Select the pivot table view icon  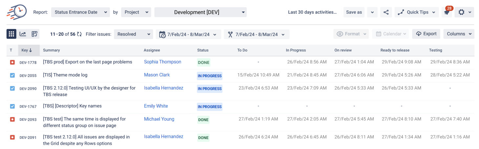pyautogui.click(x=34, y=34)
